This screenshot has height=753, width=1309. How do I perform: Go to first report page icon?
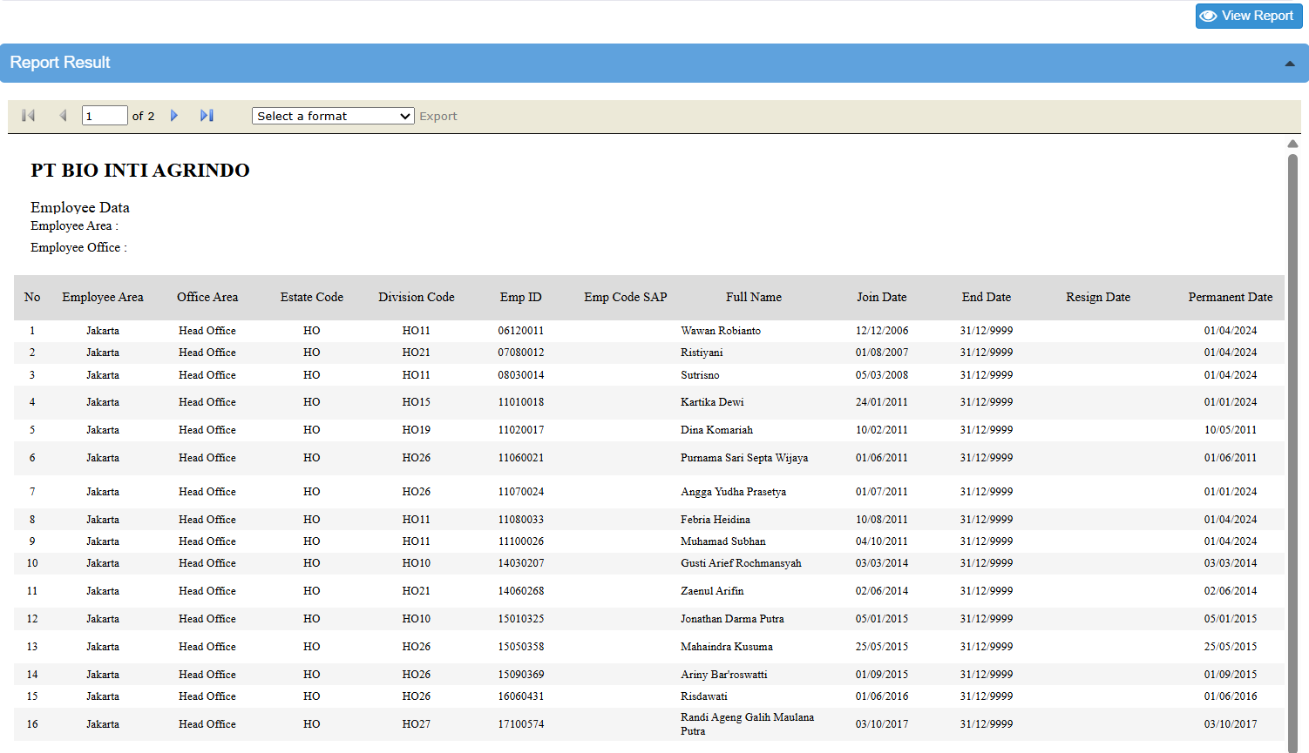(28, 116)
